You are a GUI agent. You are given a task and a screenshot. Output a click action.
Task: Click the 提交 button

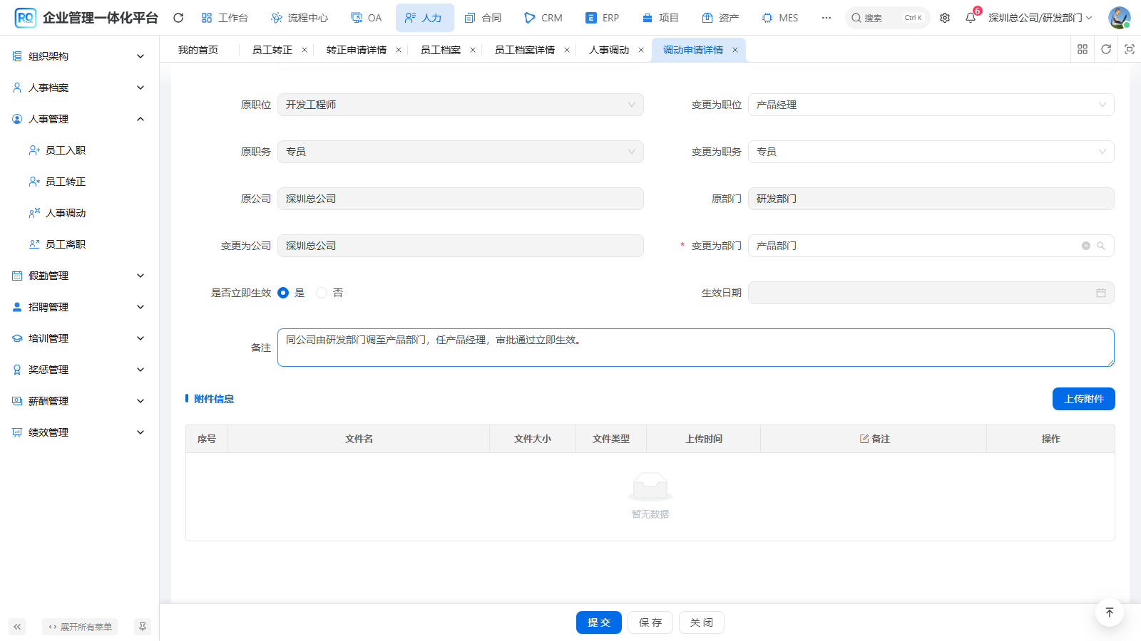599,622
